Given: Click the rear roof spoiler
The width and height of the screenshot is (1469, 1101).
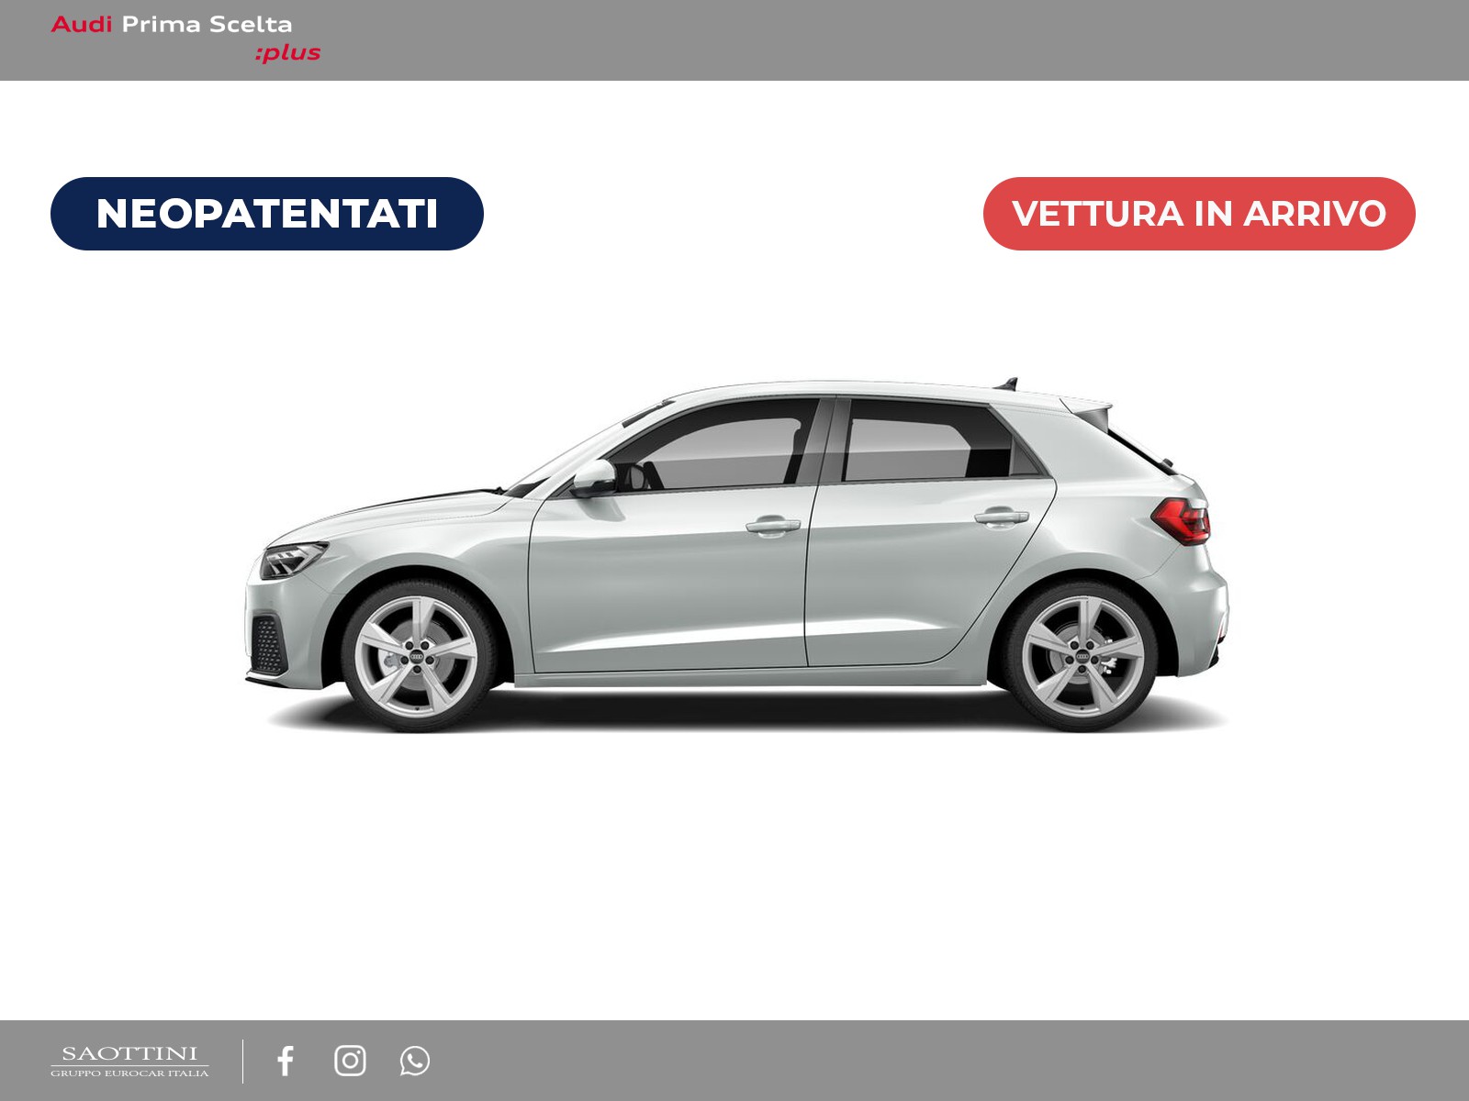Looking at the screenshot, I should pyautogui.click(x=1091, y=409).
